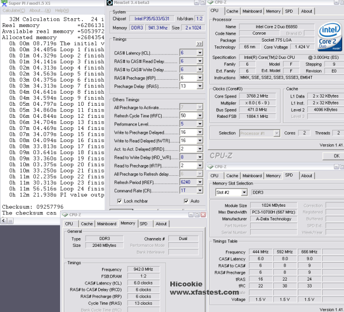This screenshot has height=312, width=344.
Task: Select About tab in SPD CPU-Z window
Action: click(306, 176)
